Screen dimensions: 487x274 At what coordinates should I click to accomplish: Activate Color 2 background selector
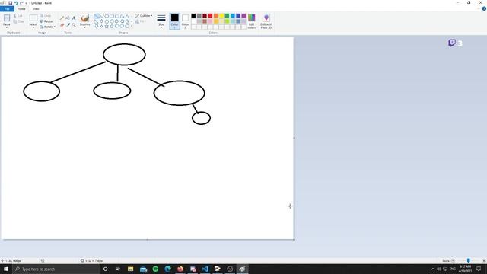tap(185, 21)
